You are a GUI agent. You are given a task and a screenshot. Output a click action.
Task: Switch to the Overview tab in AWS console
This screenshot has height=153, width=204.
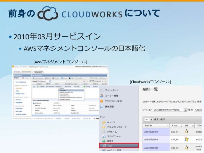17,72
